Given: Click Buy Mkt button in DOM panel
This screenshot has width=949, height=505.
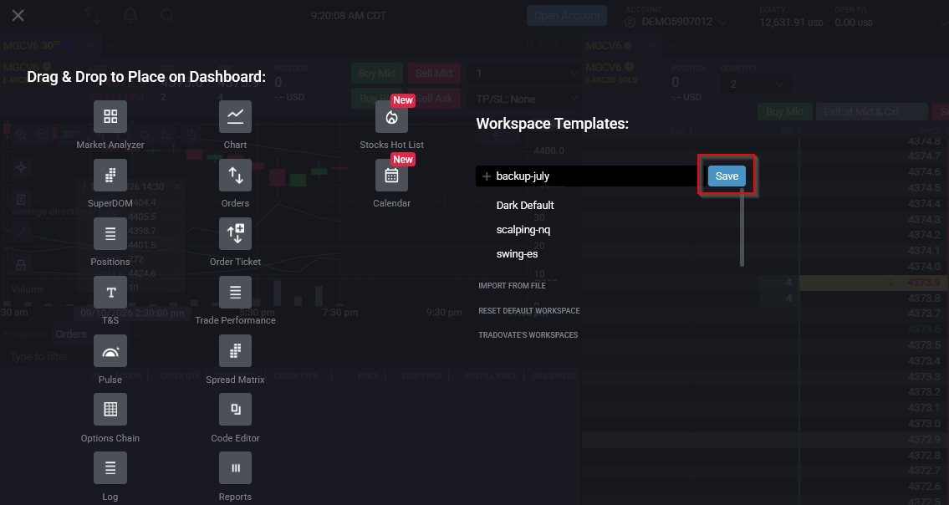Looking at the screenshot, I should click(785, 112).
